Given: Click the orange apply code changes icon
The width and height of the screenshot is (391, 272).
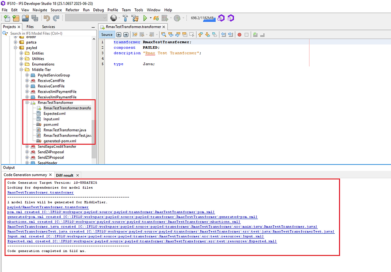Looking at the screenshot, I should 156,18.
